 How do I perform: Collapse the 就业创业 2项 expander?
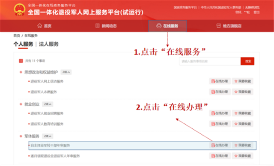[48, 104]
